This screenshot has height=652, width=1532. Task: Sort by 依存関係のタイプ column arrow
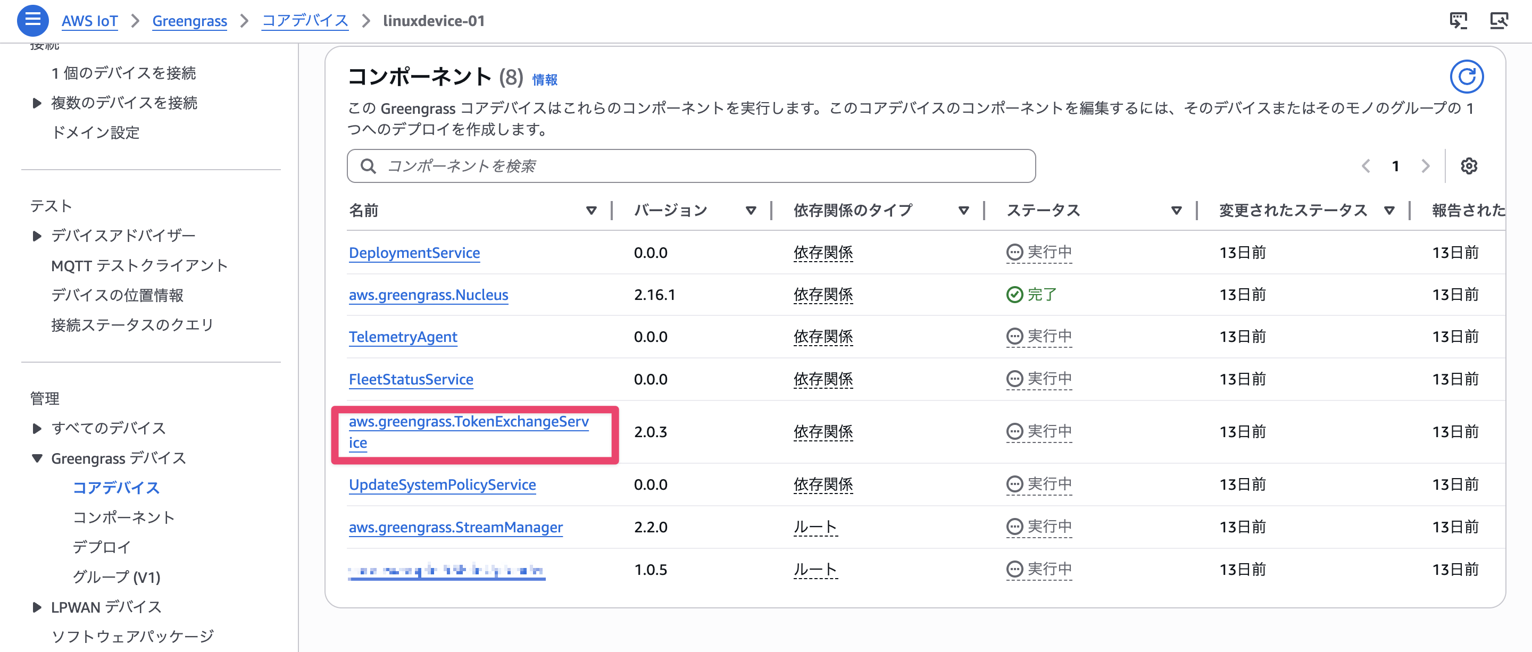coord(963,211)
